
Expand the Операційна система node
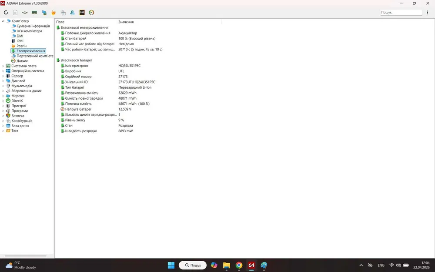(3, 71)
